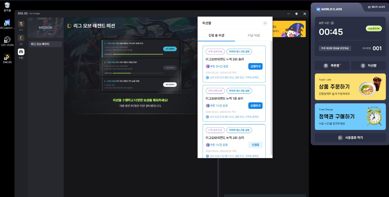The height and width of the screenshot is (197, 389).
Task: Click the League of Legends logo beside the title
Action: [x=69, y=26]
